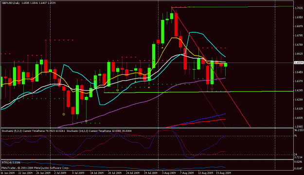Select the 1.6700 price axis label
The image size is (304, 175).
[298, 45]
